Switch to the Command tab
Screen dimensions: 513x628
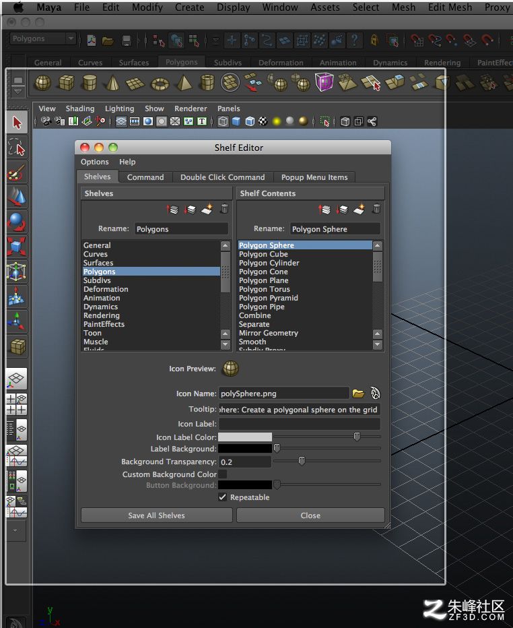(x=145, y=177)
